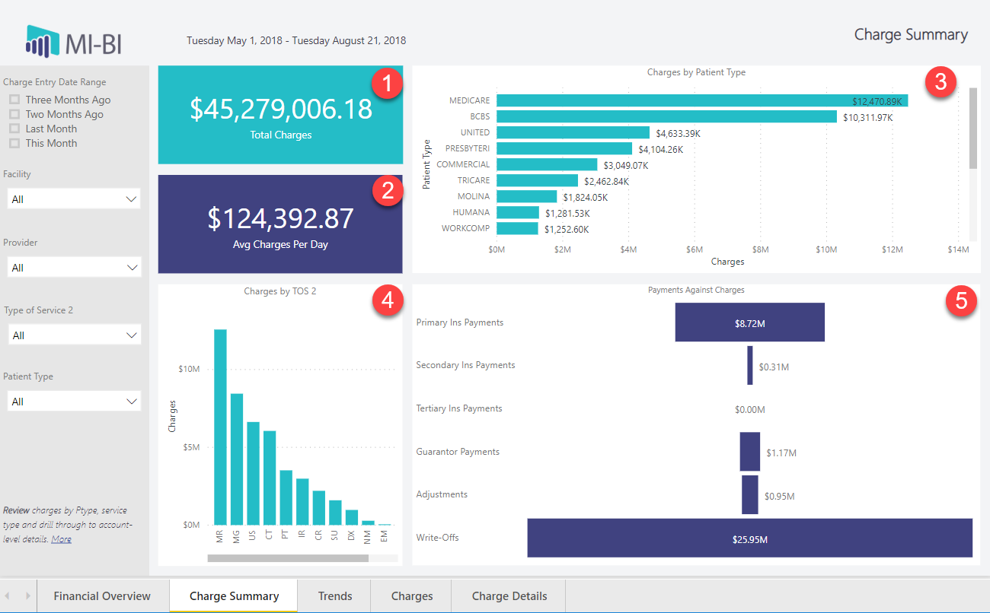The height and width of the screenshot is (613, 990).
Task: Click the Patient Type chart vertical scrollbar
Action: [x=972, y=128]
